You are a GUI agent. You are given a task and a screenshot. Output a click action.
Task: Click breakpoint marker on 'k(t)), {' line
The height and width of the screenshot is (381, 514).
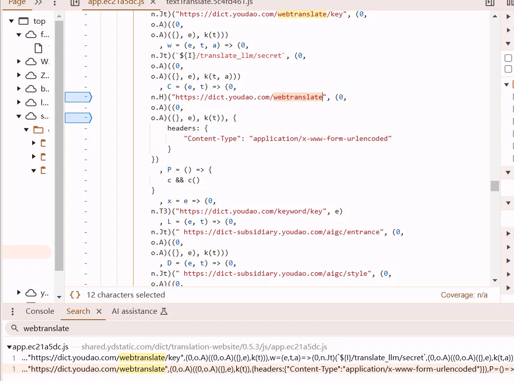78,118
